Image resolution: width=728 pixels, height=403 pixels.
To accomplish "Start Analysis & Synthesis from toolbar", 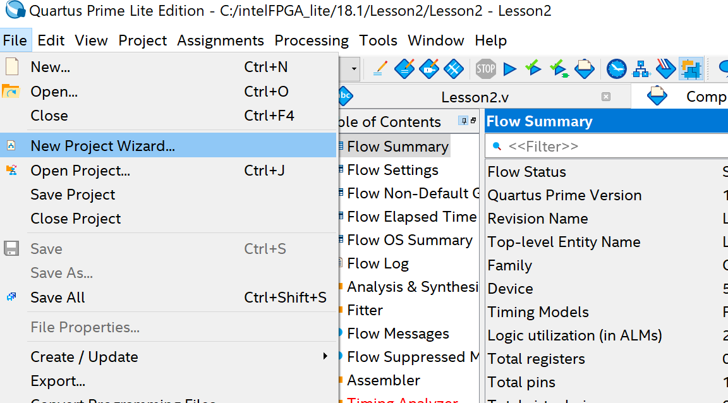I will pyautogui.click(x=533, y=69).
